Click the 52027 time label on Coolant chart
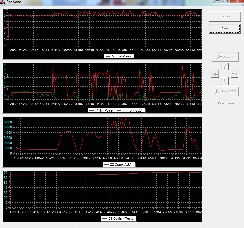Image resolution: width=244 pixels, height=228 pixels. pyautogui.click(x=123, y=212)
